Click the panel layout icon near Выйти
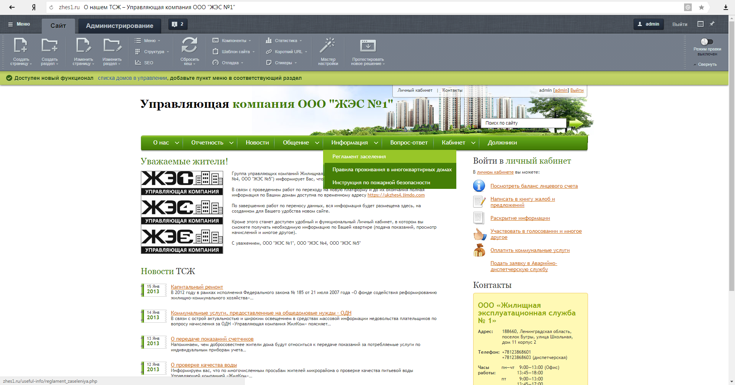Viewport: 735px width, 385px height. point(701,24)
